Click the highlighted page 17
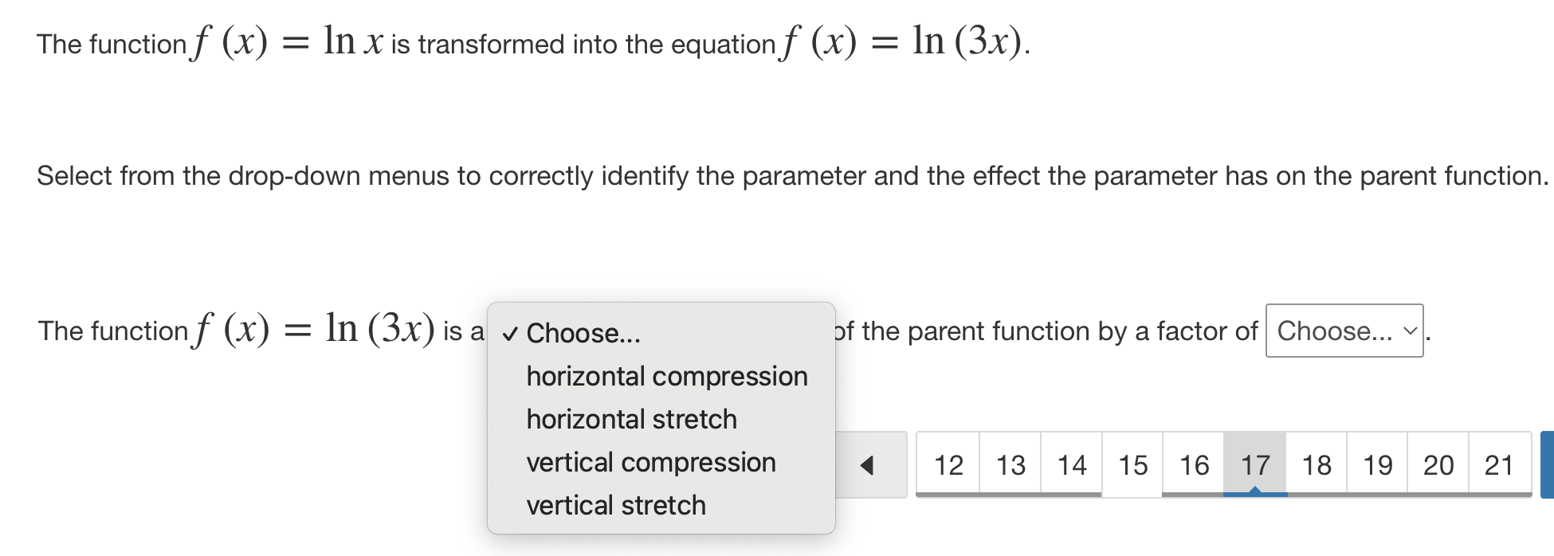This screenshot has height=556, width=1554. coord(1255,464)
